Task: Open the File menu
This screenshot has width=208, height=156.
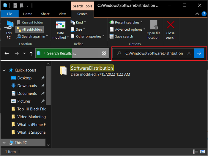Action: point(9,14)
